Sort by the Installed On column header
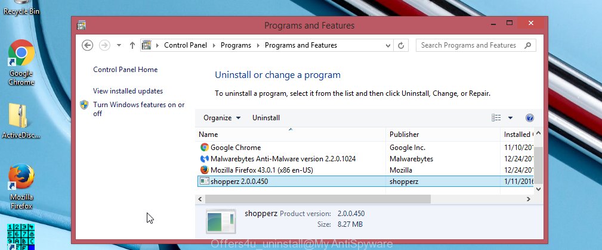The width and height of the screenshot is (602, 250). click(x=517, y=135)
